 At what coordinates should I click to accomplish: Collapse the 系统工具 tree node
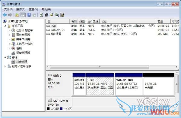5,26
